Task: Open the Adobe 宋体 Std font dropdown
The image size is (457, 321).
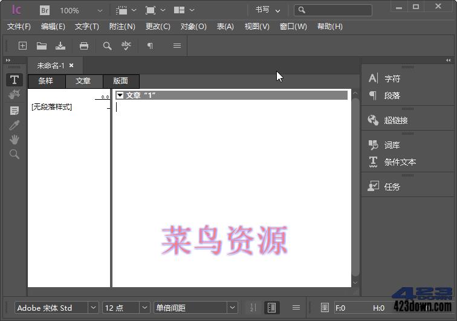Action: pos(93,308)
